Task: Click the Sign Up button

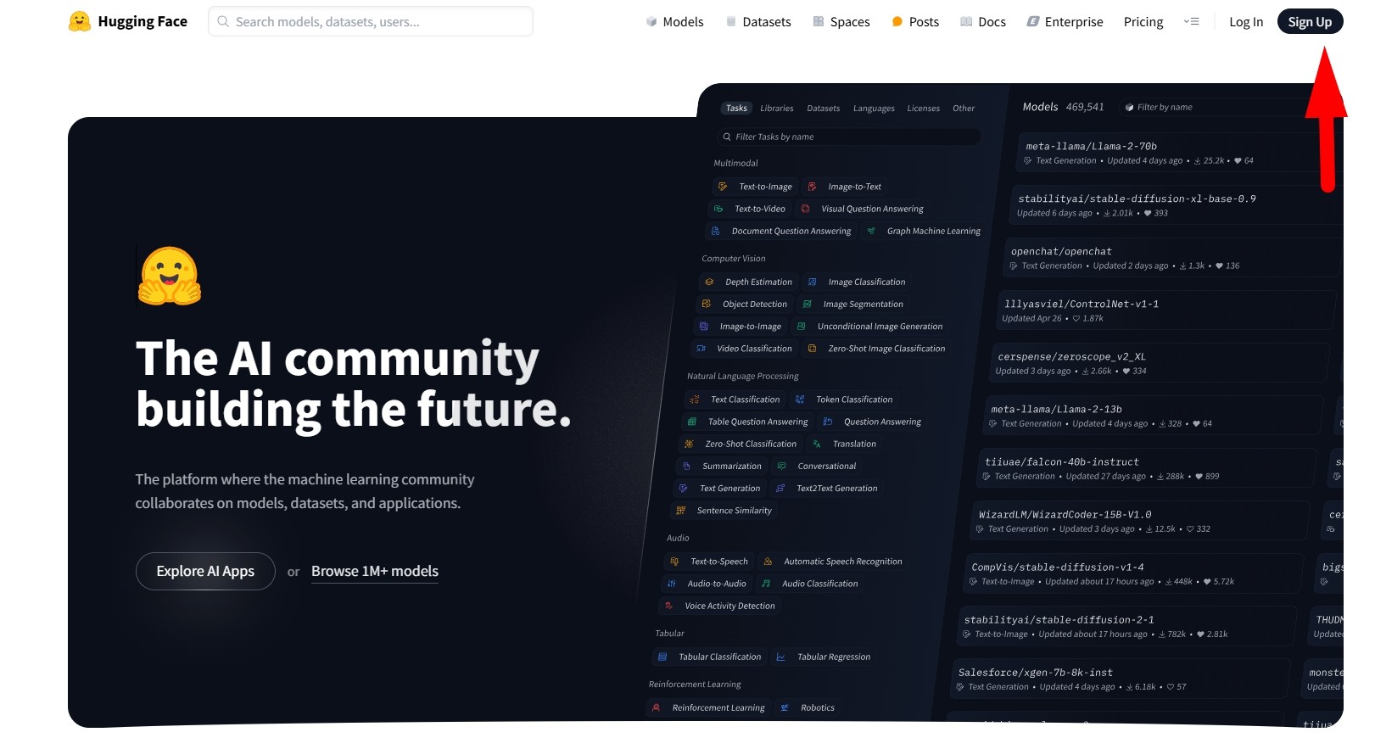Action: point(1310,22)
